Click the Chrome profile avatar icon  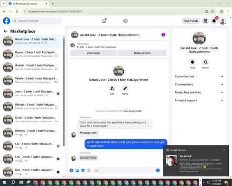tap(221, 11)
